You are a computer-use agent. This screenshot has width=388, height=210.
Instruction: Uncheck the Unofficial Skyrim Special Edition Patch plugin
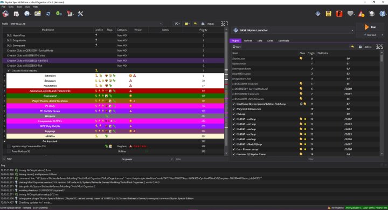(234, 104)
